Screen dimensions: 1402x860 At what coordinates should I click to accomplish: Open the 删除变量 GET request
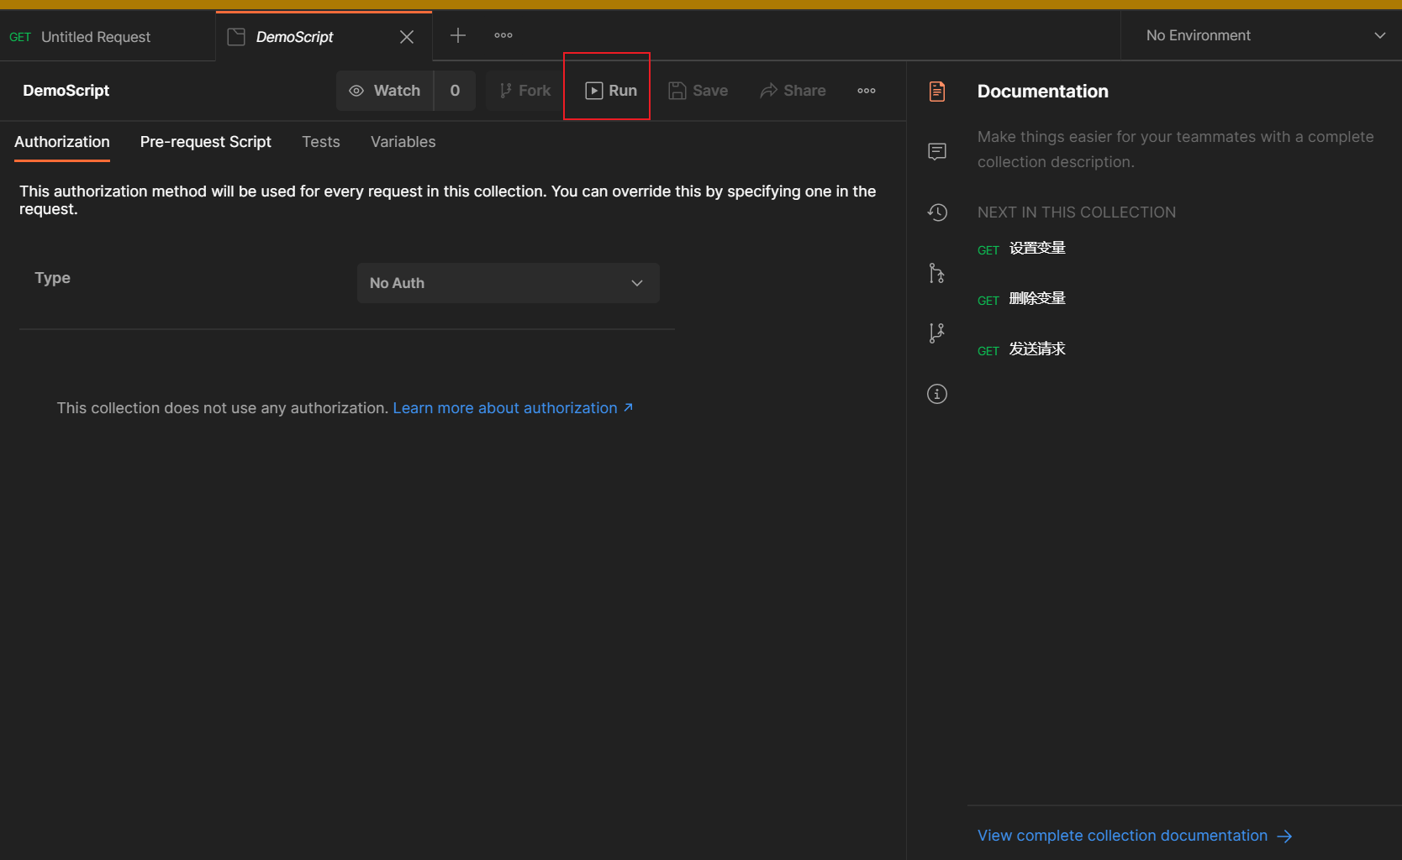click(x=1022, y=299)
